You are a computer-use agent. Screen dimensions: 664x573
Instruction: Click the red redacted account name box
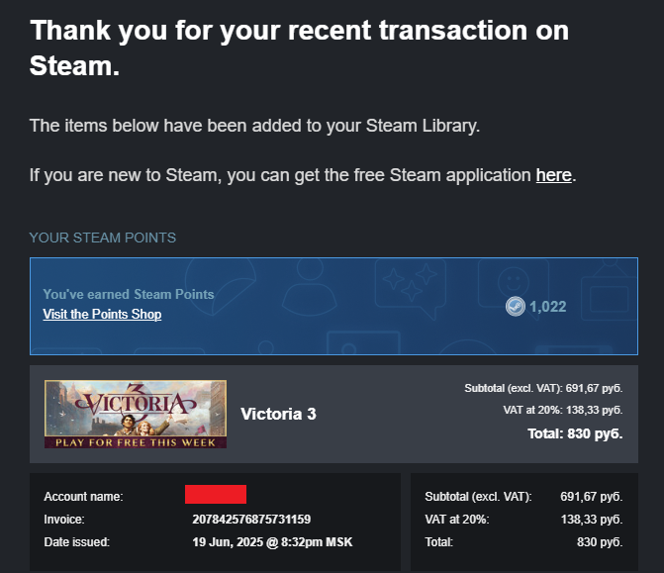[x=216, y=494]
